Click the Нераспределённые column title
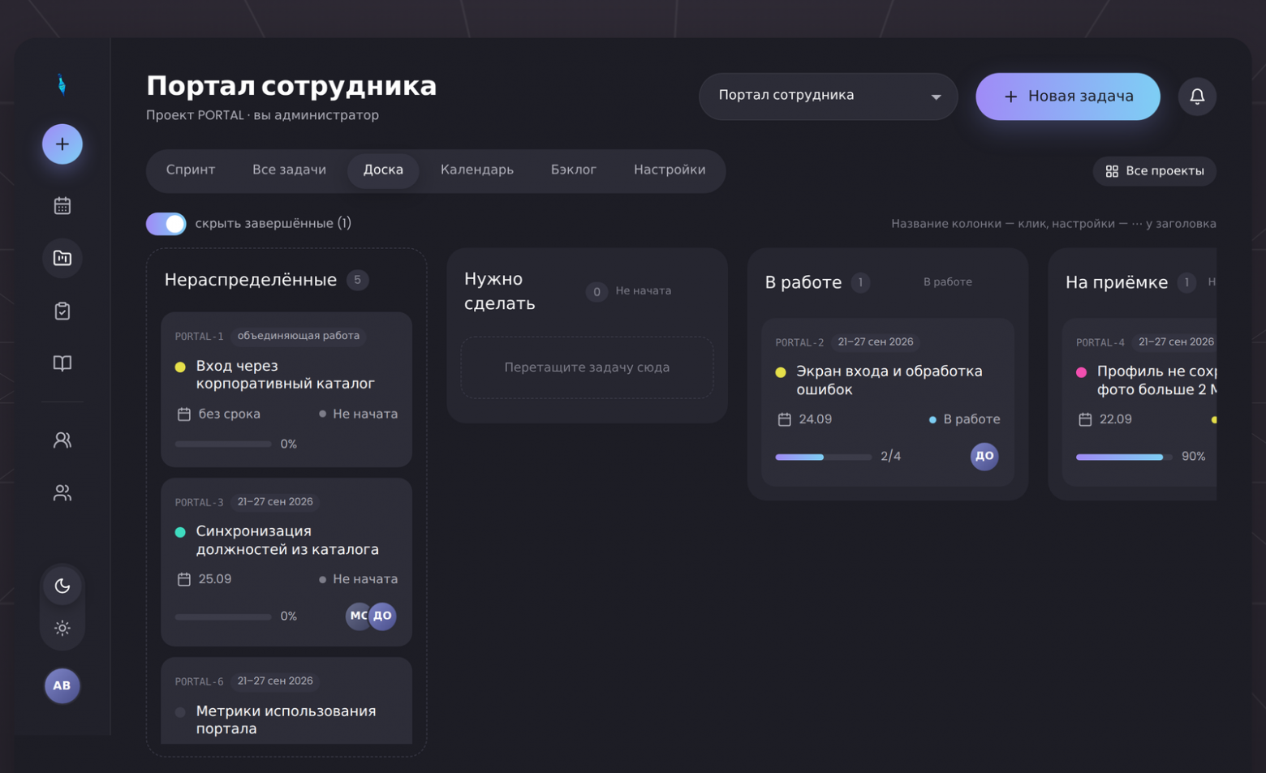This screenshot has height=773, width=1266. point(250,280)
